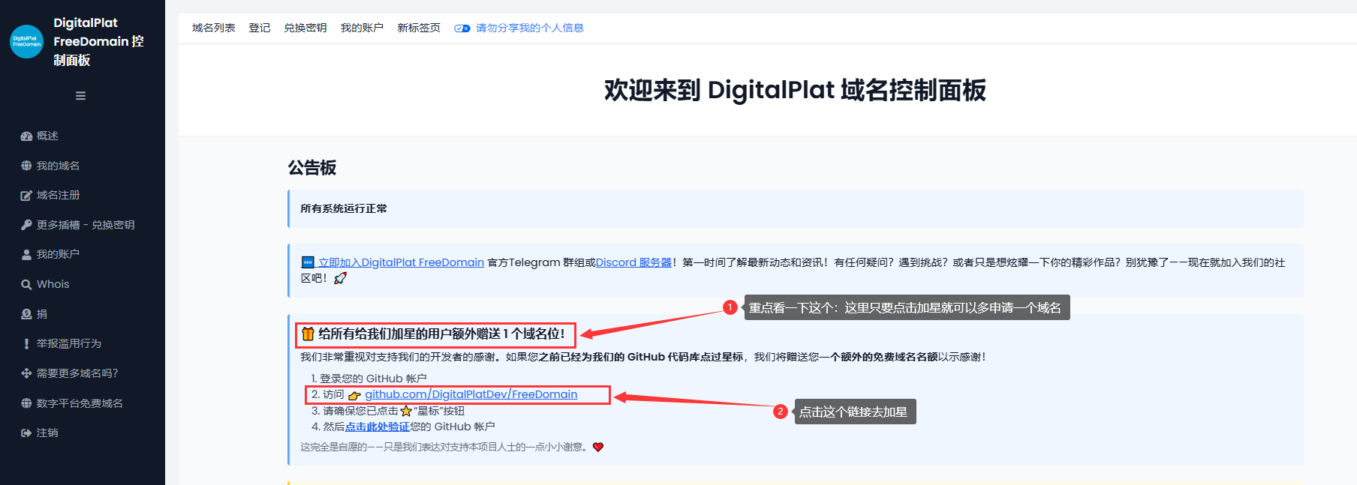Open 数字平台免费域名 sidebar item
The width and height of the screenshot is (1357, 485).
click(x=80, y=403)
